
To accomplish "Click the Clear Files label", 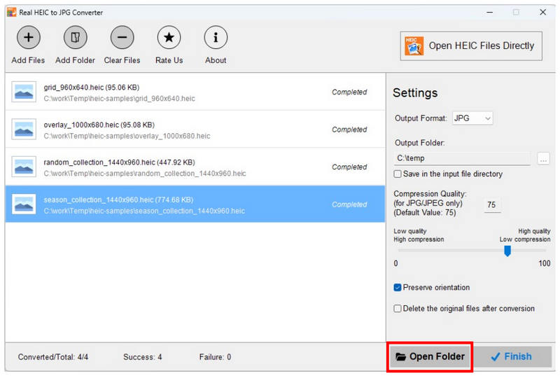I will [x=122, y=60].
